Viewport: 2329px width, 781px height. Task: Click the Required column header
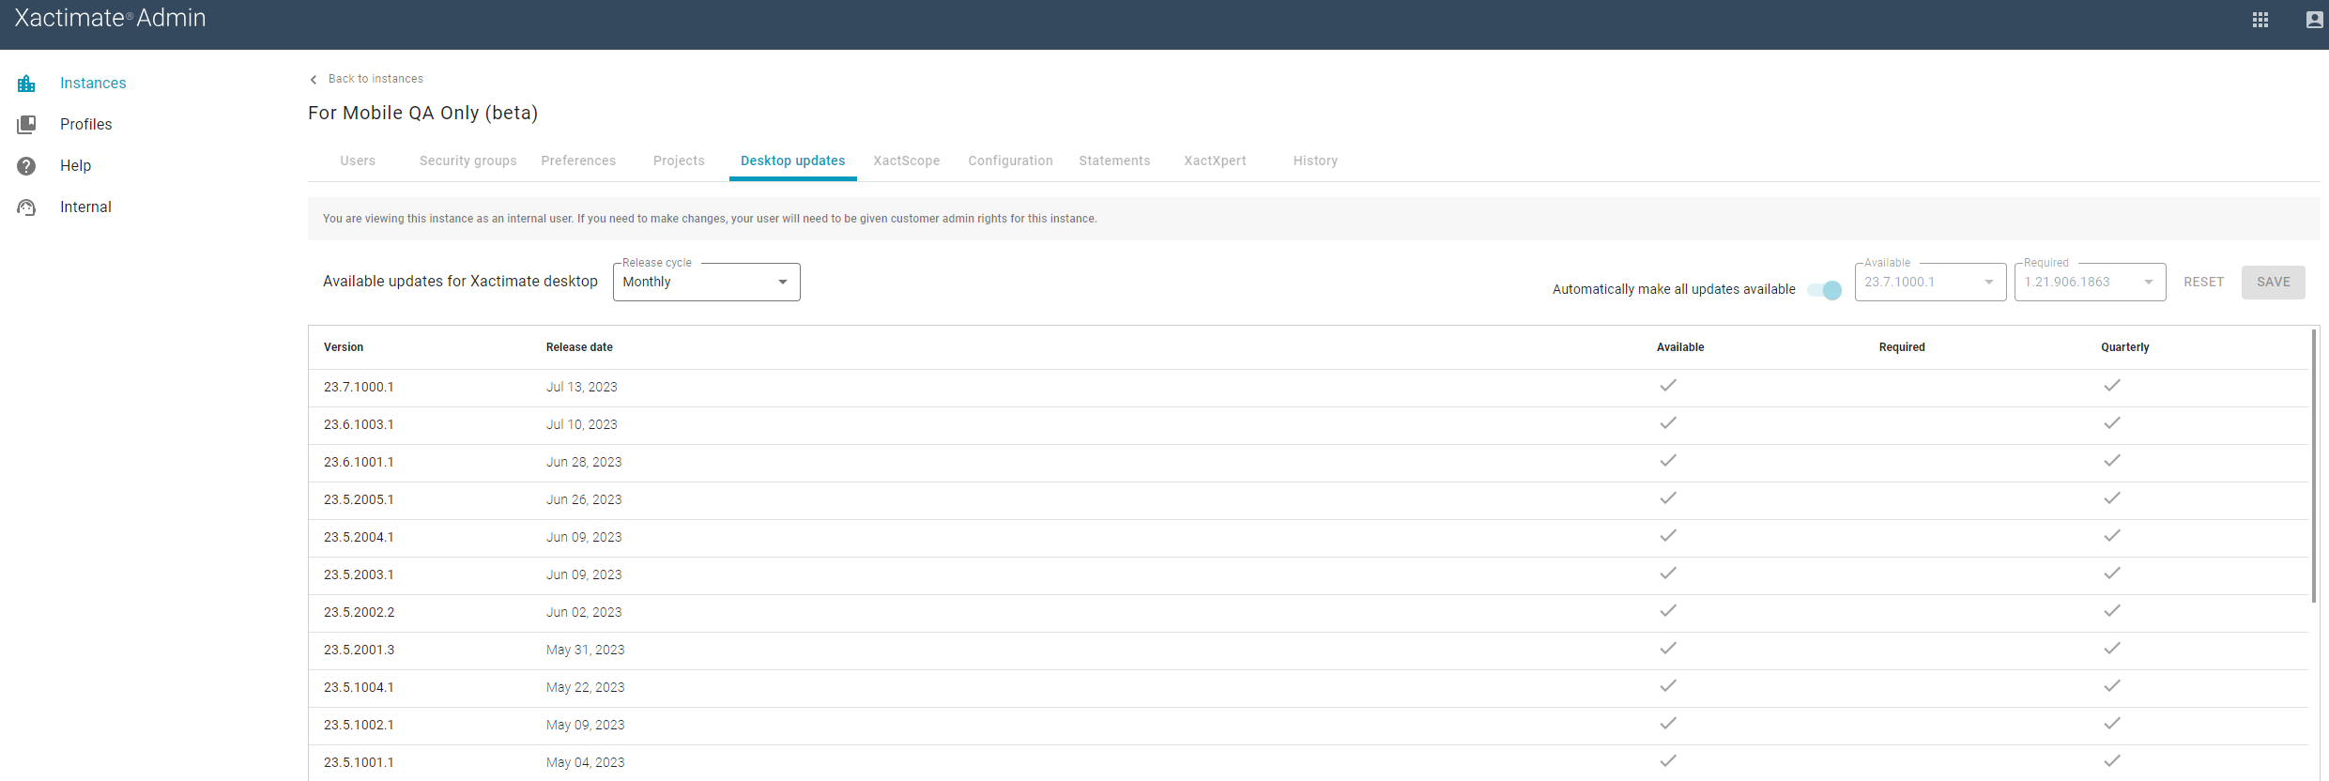coord(1902,347)
